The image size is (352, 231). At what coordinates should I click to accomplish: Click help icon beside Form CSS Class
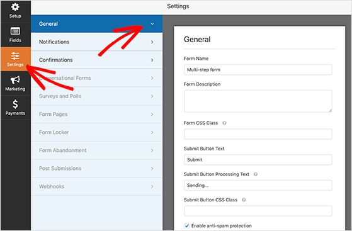(x=224, y=123)
